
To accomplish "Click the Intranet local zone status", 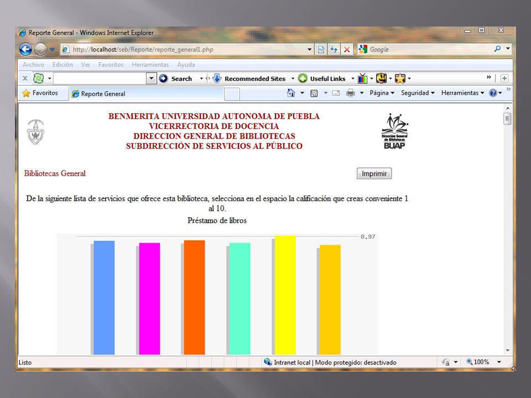I will coord(330,363).
